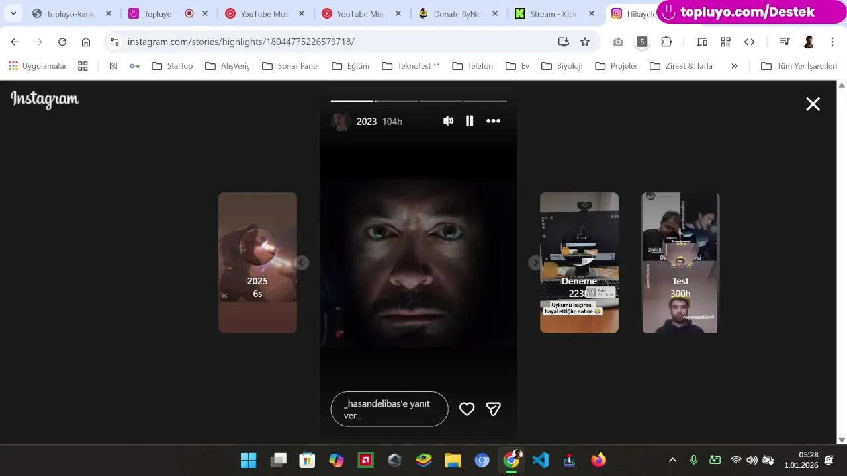The width and height of the screenshot is (847, 476).
Task: Go to next story with right chevron
Action: click(535, 263)
